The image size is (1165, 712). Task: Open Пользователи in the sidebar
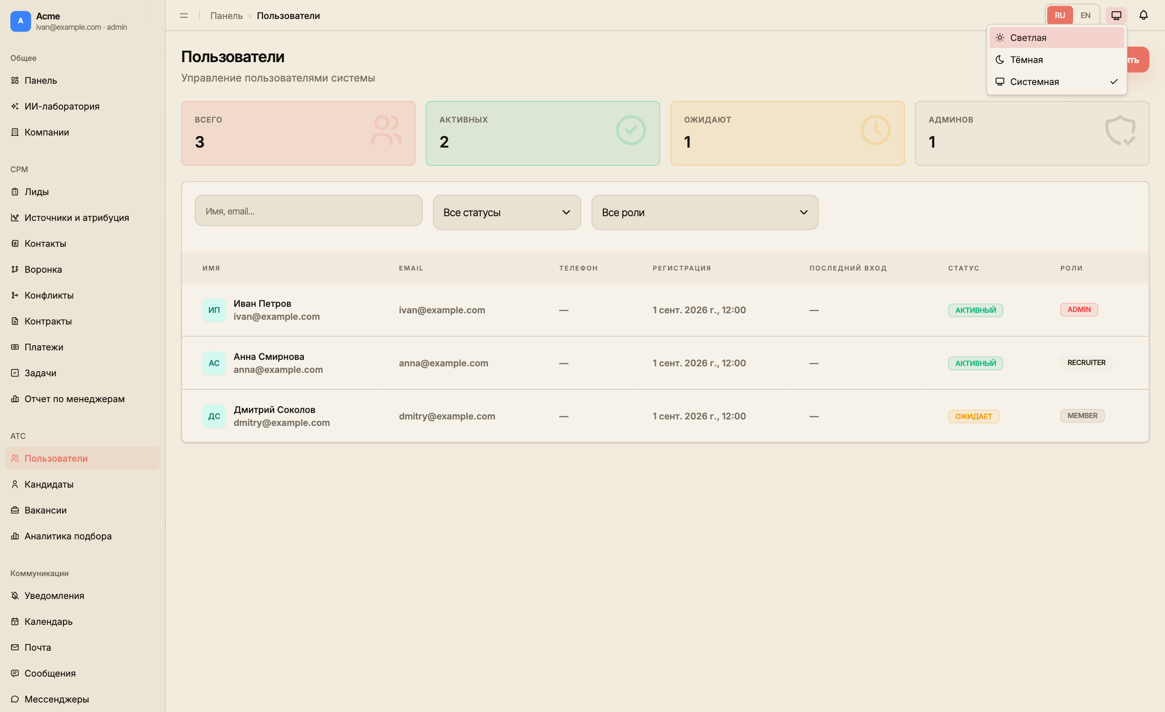click(82, 459)
